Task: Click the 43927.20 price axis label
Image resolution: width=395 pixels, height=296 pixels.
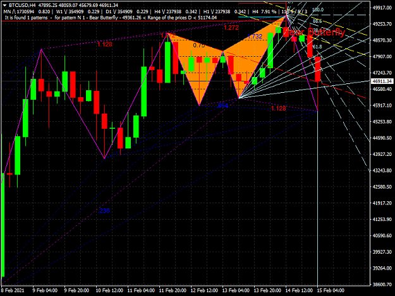Action: [x=382, y=154]
